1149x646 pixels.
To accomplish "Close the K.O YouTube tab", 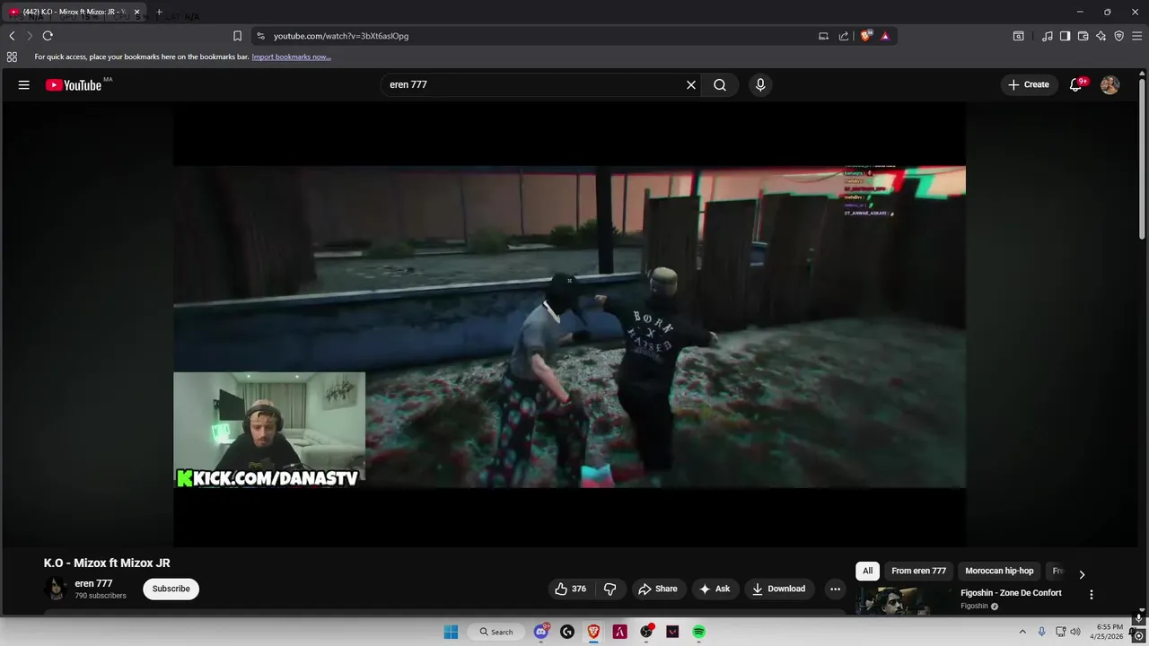I will click(137, 12).
